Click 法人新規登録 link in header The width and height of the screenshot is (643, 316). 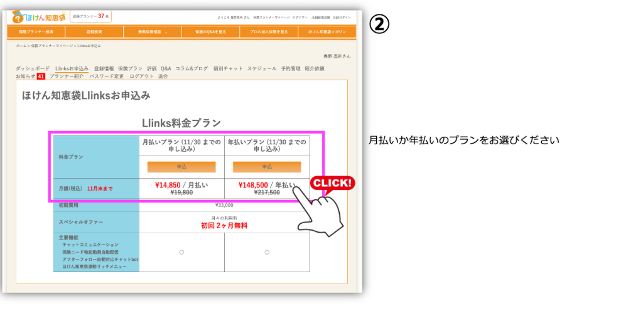pyautogui.click(x=320, y=18)
